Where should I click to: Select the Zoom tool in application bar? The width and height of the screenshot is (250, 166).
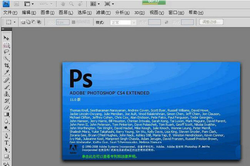click(71, 4)
